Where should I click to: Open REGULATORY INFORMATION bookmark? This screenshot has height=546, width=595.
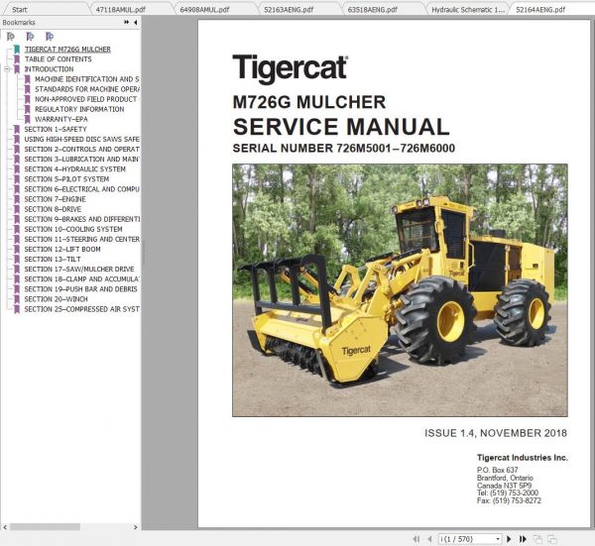pyautogui.click(x=79, y=109)
